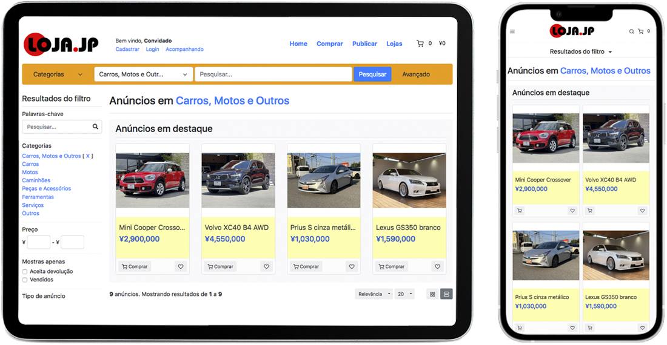Image resolution: width=667 pixels, height=345 pixels.
Task: Enable the Aceita devolução checkbox
Action: click(x=25, y=272)
